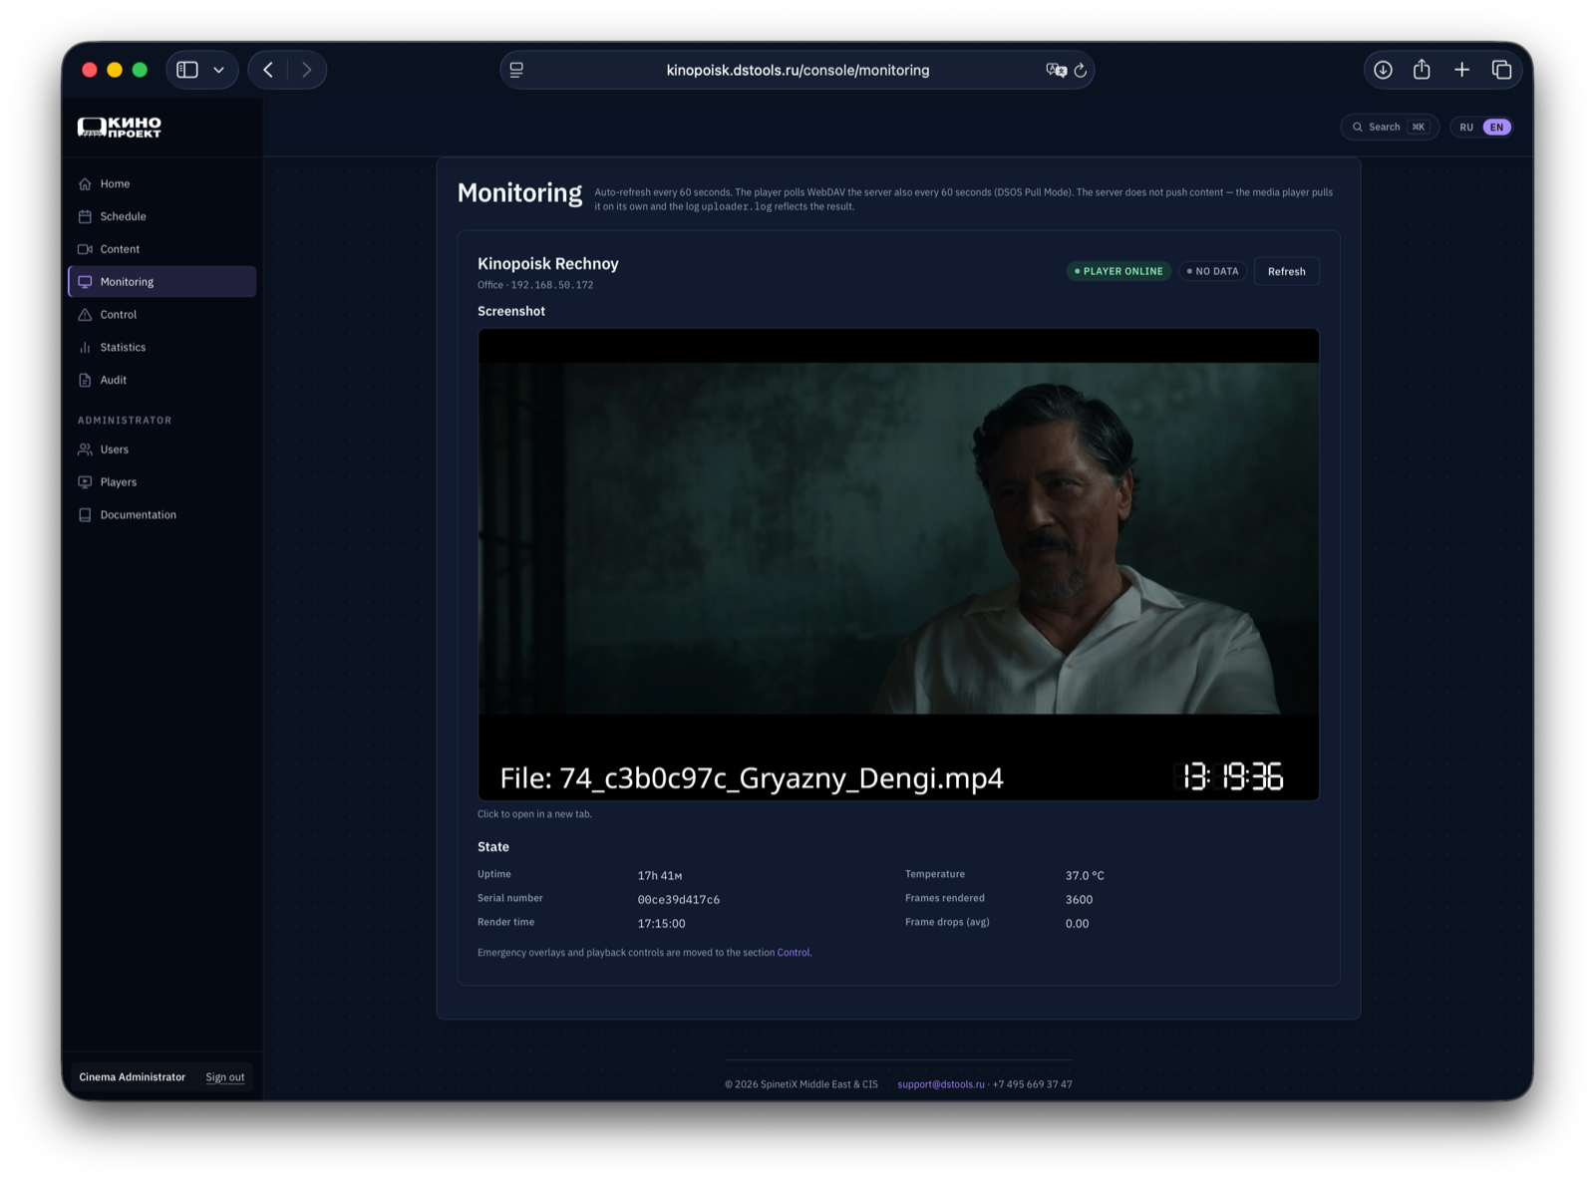This screenshot has height=1182, width=1595.
Task: Click the ADMINISTRATOR section label
Action: (x=125, y=421)
